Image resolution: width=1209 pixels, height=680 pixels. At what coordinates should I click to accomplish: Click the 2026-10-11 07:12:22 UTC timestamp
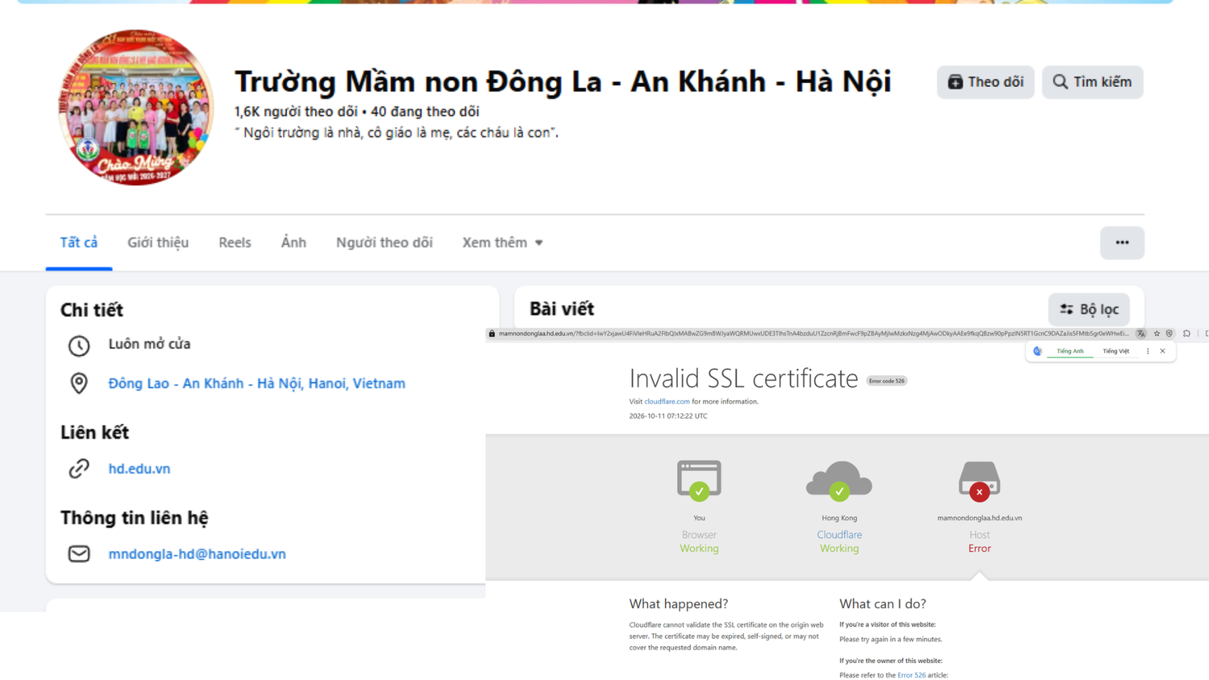[x=668, y=417]
